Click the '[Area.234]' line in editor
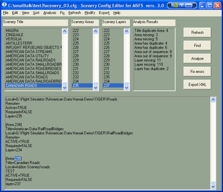 coord(14,125)
